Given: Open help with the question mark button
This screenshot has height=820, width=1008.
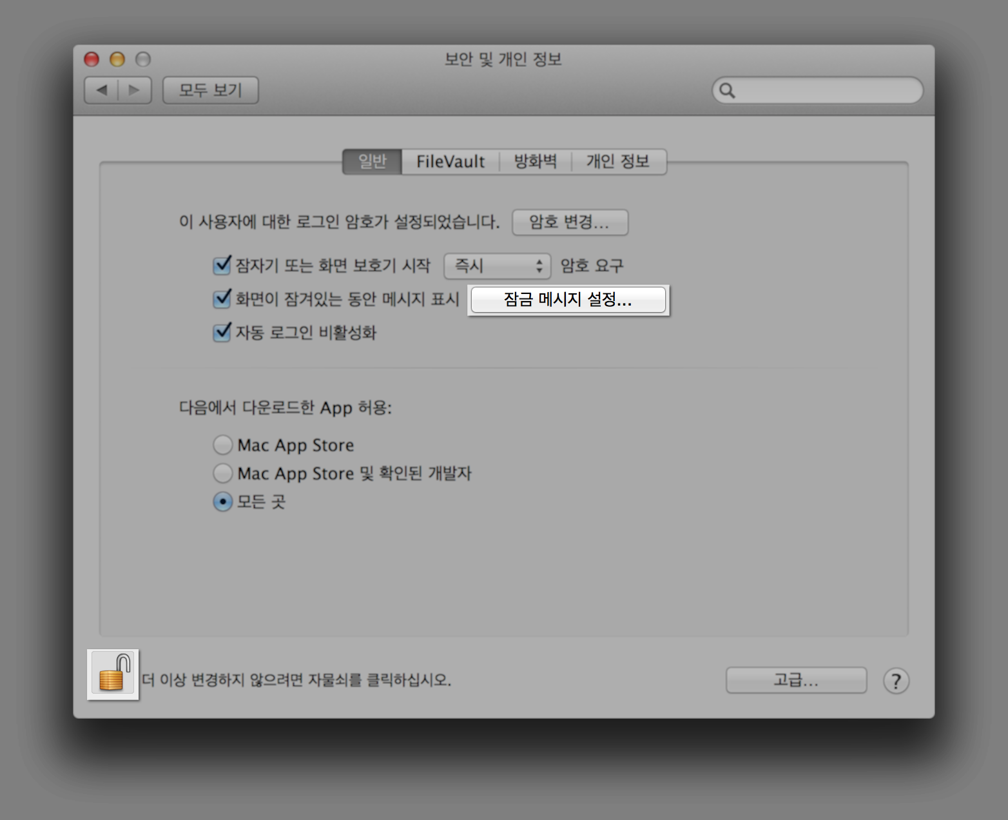Looking at the screenshot, I should 896,681.
